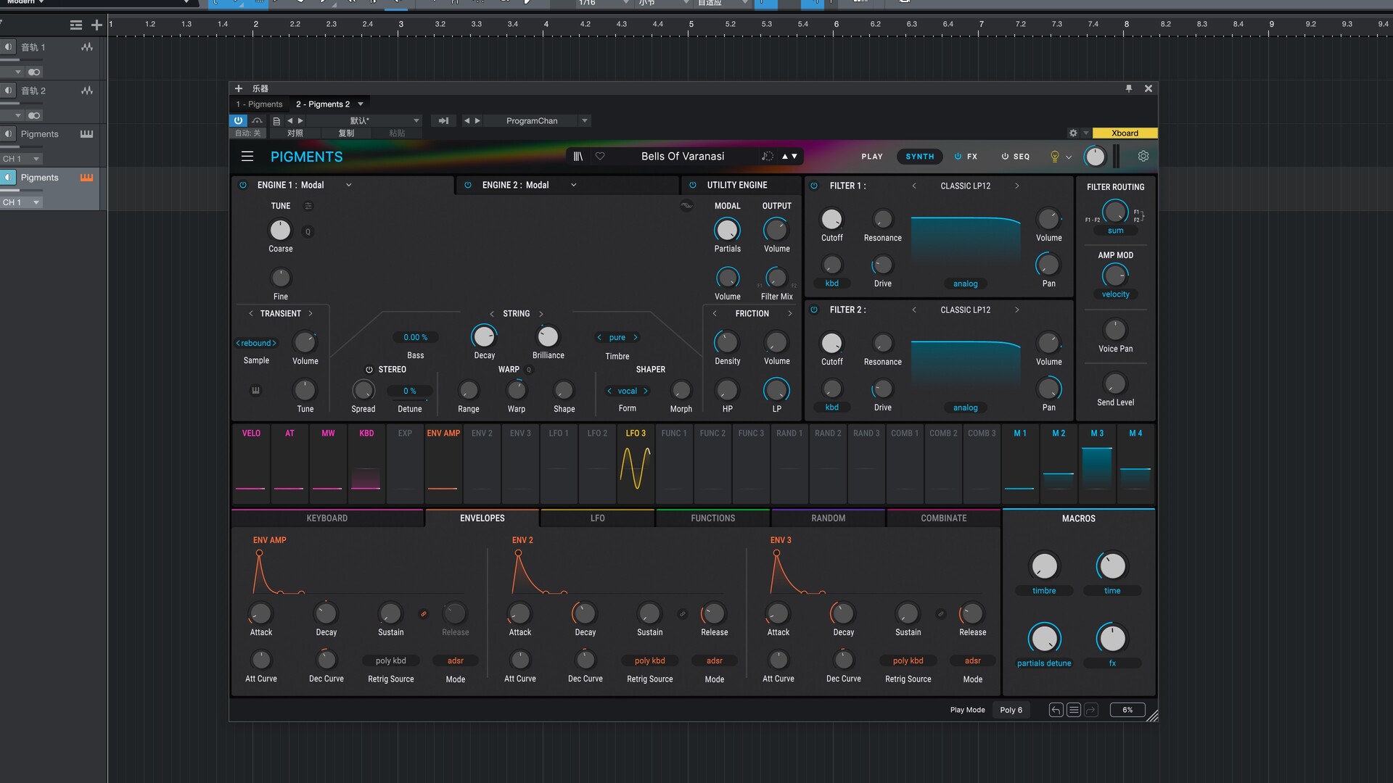
Task: Open the Pigments settings gear icon
Action: 1143,157
